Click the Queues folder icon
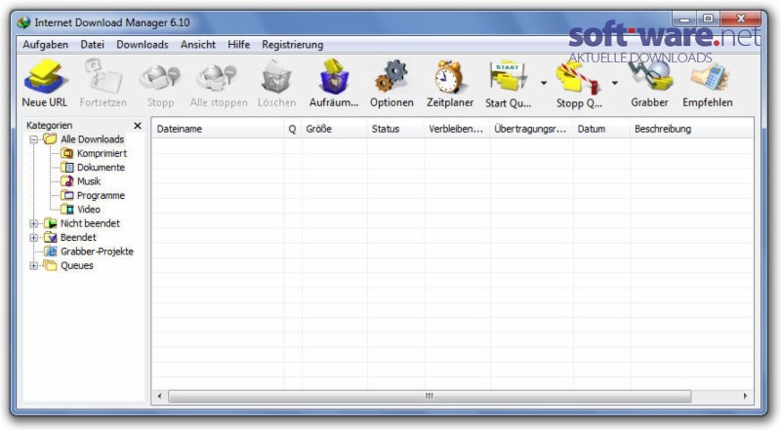The height and width of the screenshot is (430, 781). pos(51,265)
